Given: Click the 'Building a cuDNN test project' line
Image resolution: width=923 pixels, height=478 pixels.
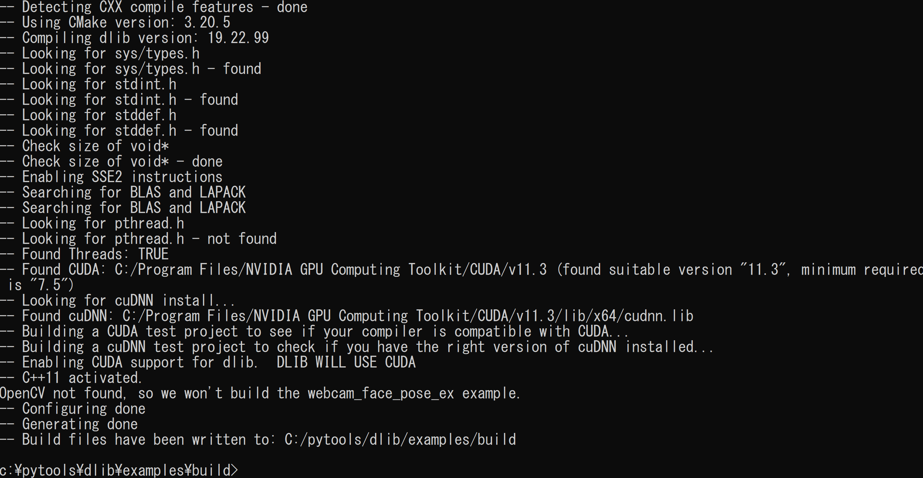Looking at the screenshot, I should (357, 347).
